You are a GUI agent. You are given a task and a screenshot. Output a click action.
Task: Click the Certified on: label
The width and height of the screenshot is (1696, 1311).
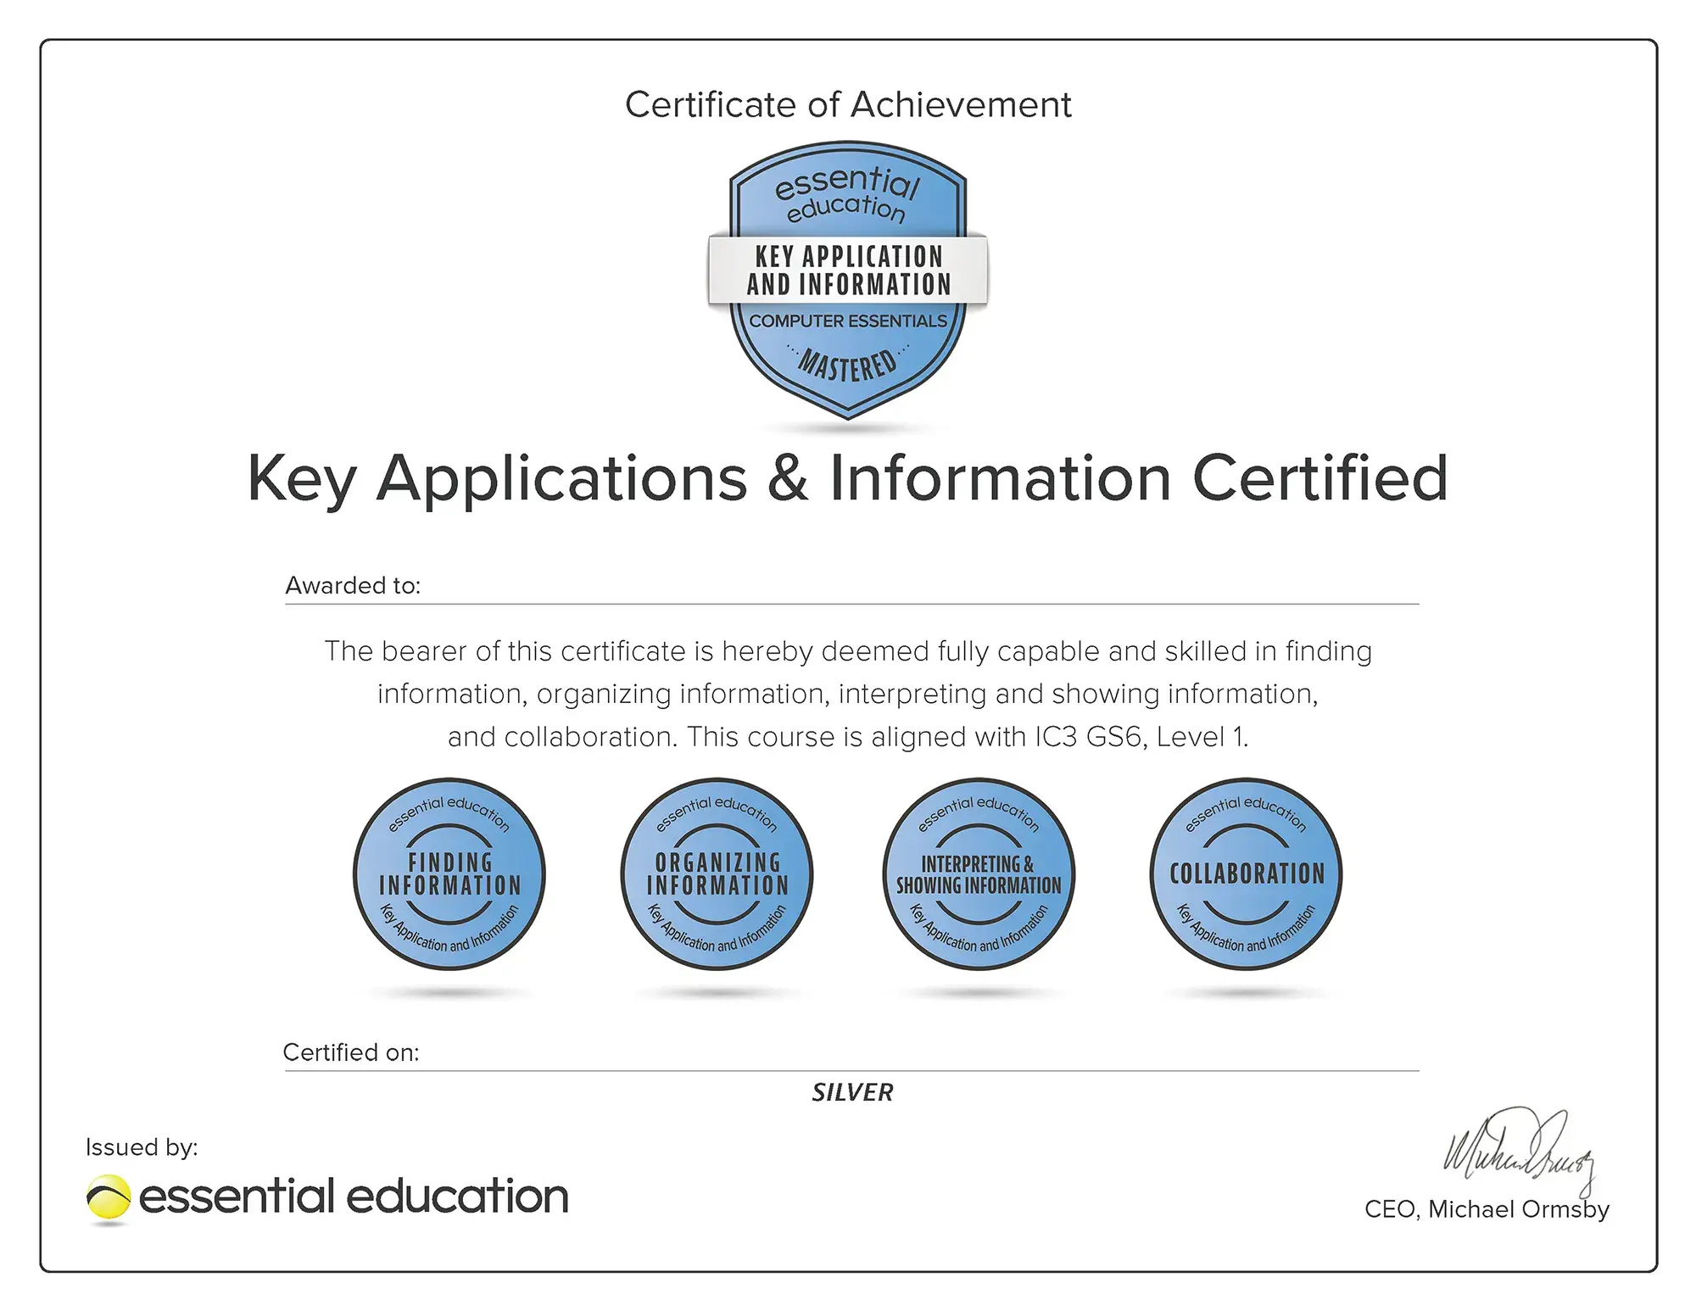pos(351,1052)
